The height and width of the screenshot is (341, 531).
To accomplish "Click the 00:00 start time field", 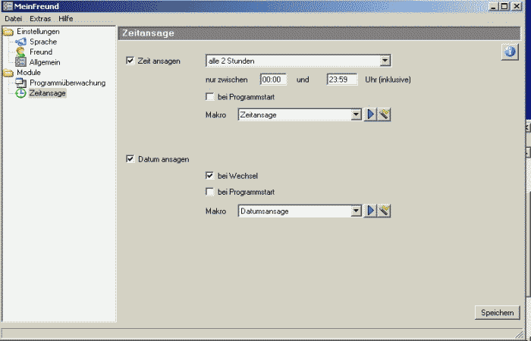I will 272,79.
